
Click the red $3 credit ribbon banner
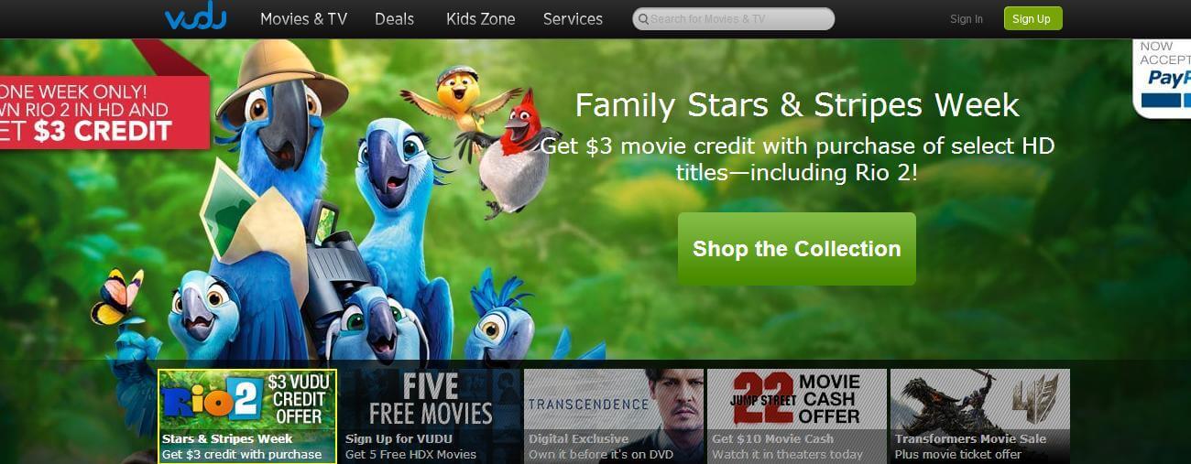point(104,112)
